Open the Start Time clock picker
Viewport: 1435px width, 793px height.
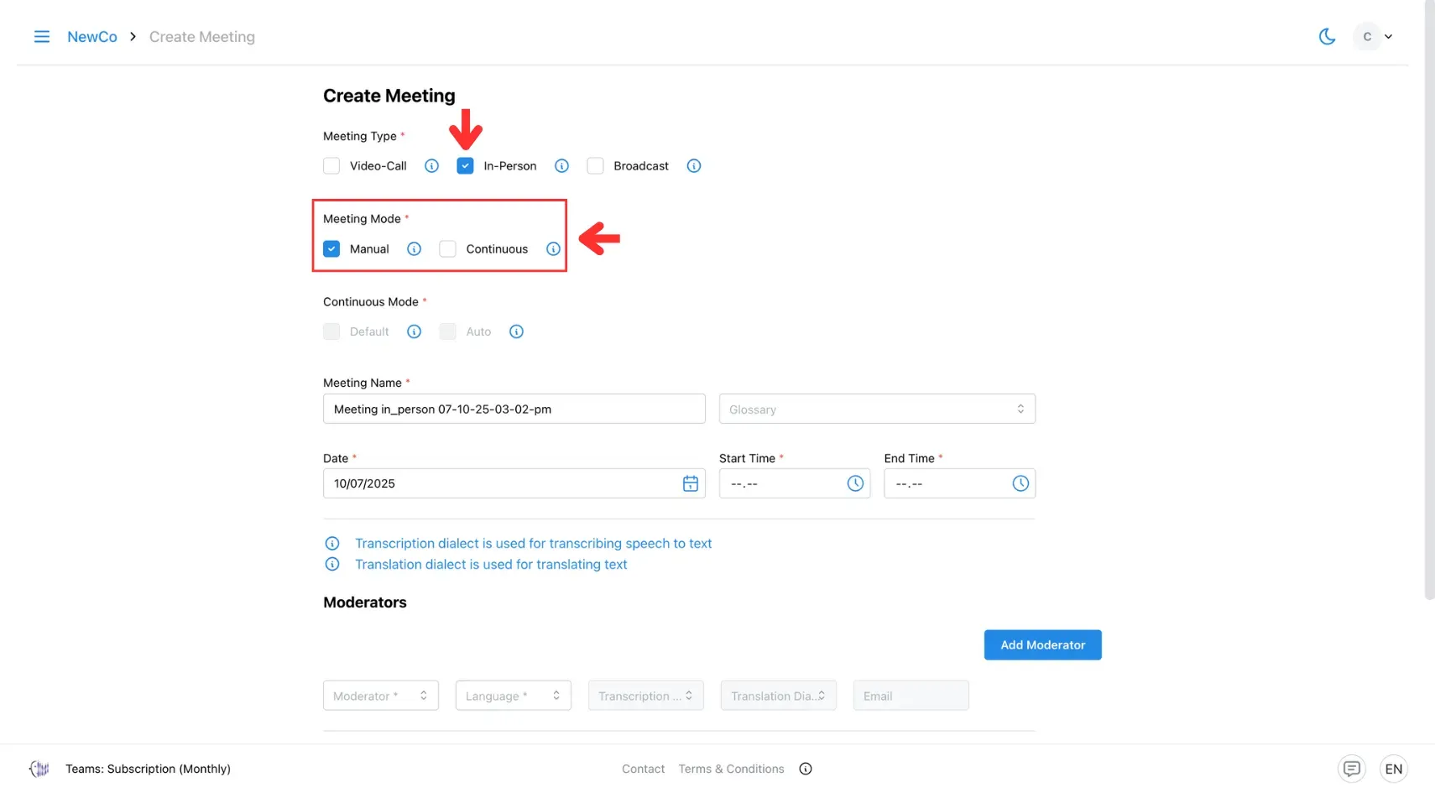pyautogui.click(x=854, y=483)
